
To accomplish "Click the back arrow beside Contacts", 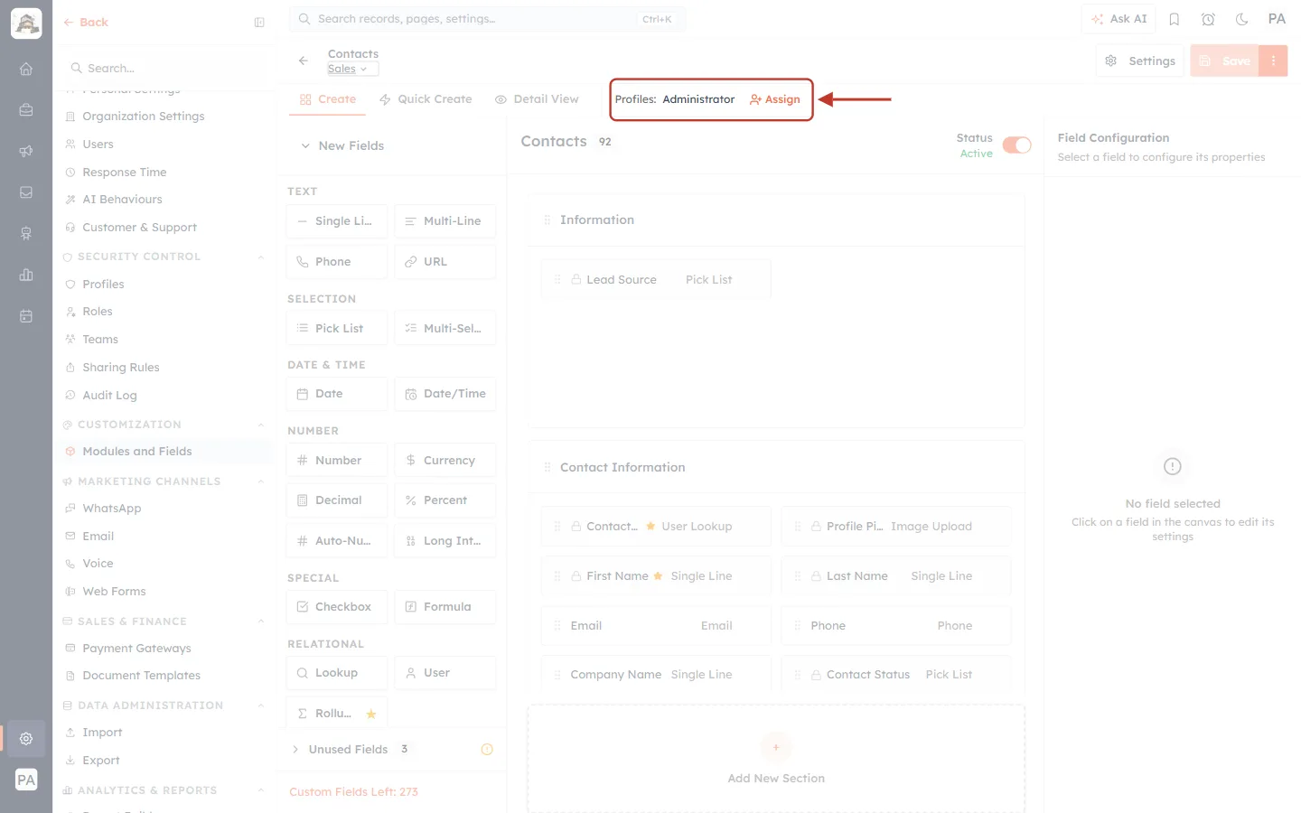I will click(304, 61).
